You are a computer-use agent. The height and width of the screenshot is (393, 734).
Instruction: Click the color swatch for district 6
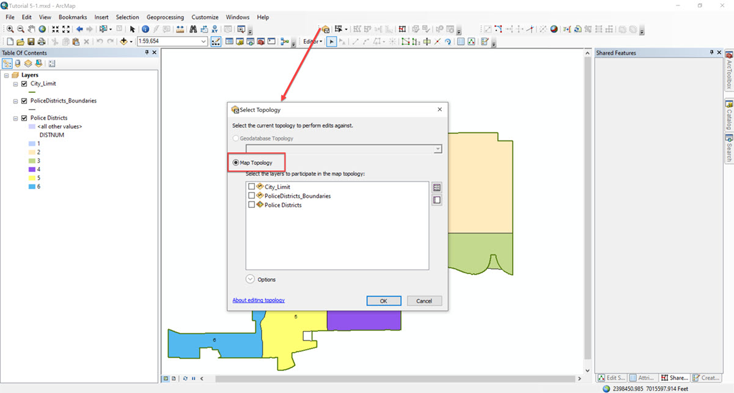32,186
